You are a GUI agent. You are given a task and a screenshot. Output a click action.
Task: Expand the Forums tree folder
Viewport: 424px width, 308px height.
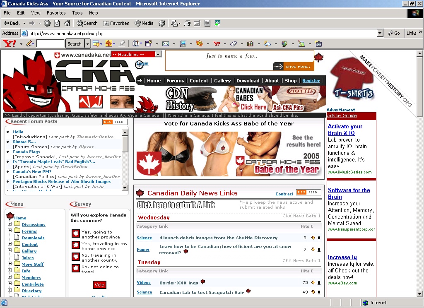coord(10,231)
